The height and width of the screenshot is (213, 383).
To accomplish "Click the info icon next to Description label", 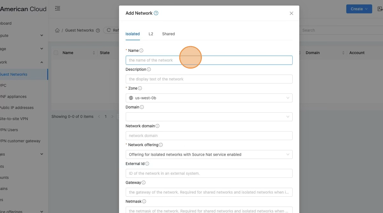I will (149, 69).
